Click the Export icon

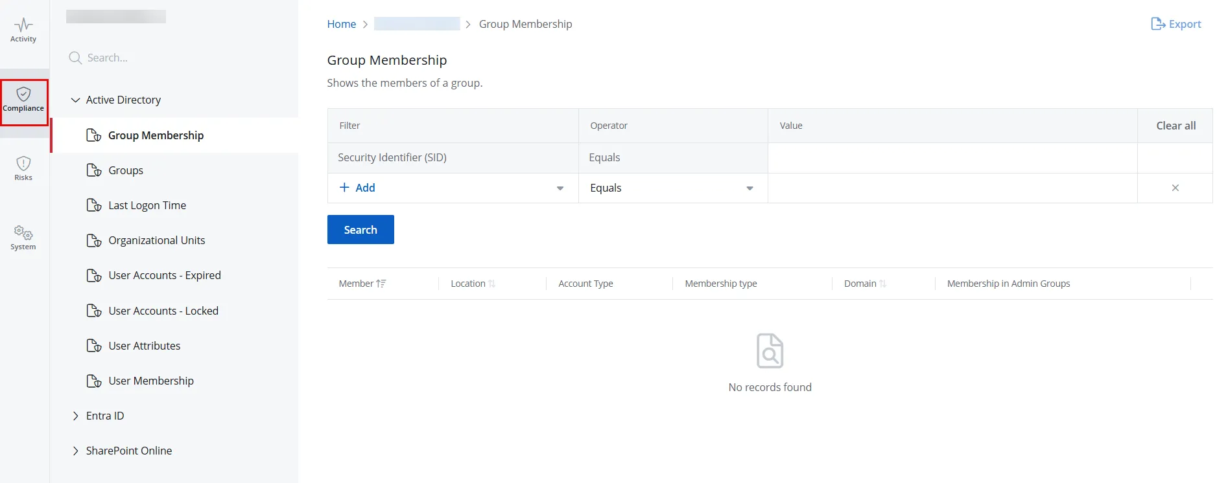(x=1158, y=24)
